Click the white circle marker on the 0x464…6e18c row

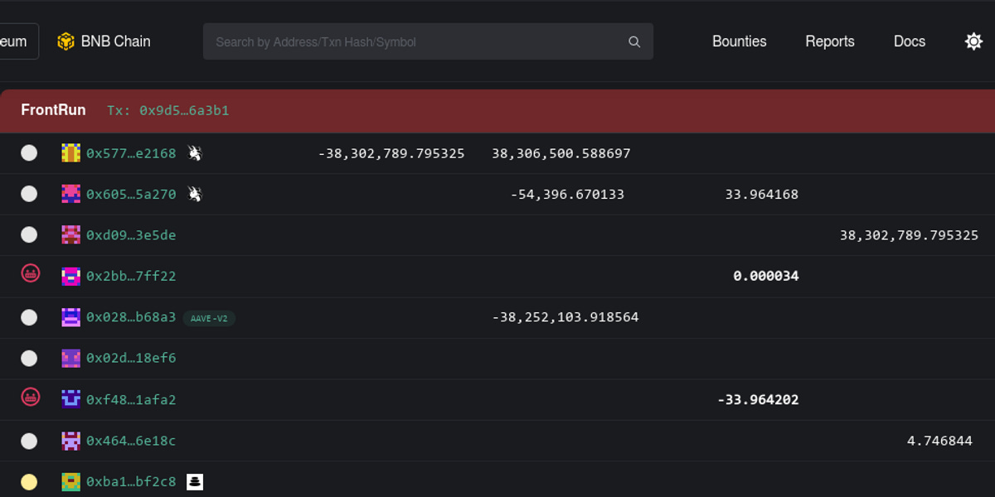[29, 441]
